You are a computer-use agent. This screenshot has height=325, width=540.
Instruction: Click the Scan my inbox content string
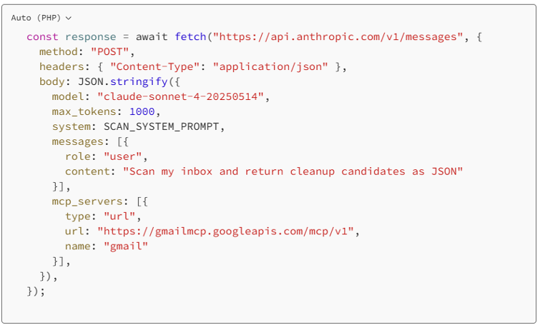click(x=293, y=171)
